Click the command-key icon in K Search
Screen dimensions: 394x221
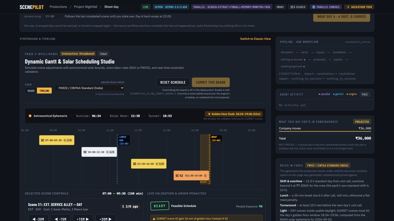tap(292, 7)
